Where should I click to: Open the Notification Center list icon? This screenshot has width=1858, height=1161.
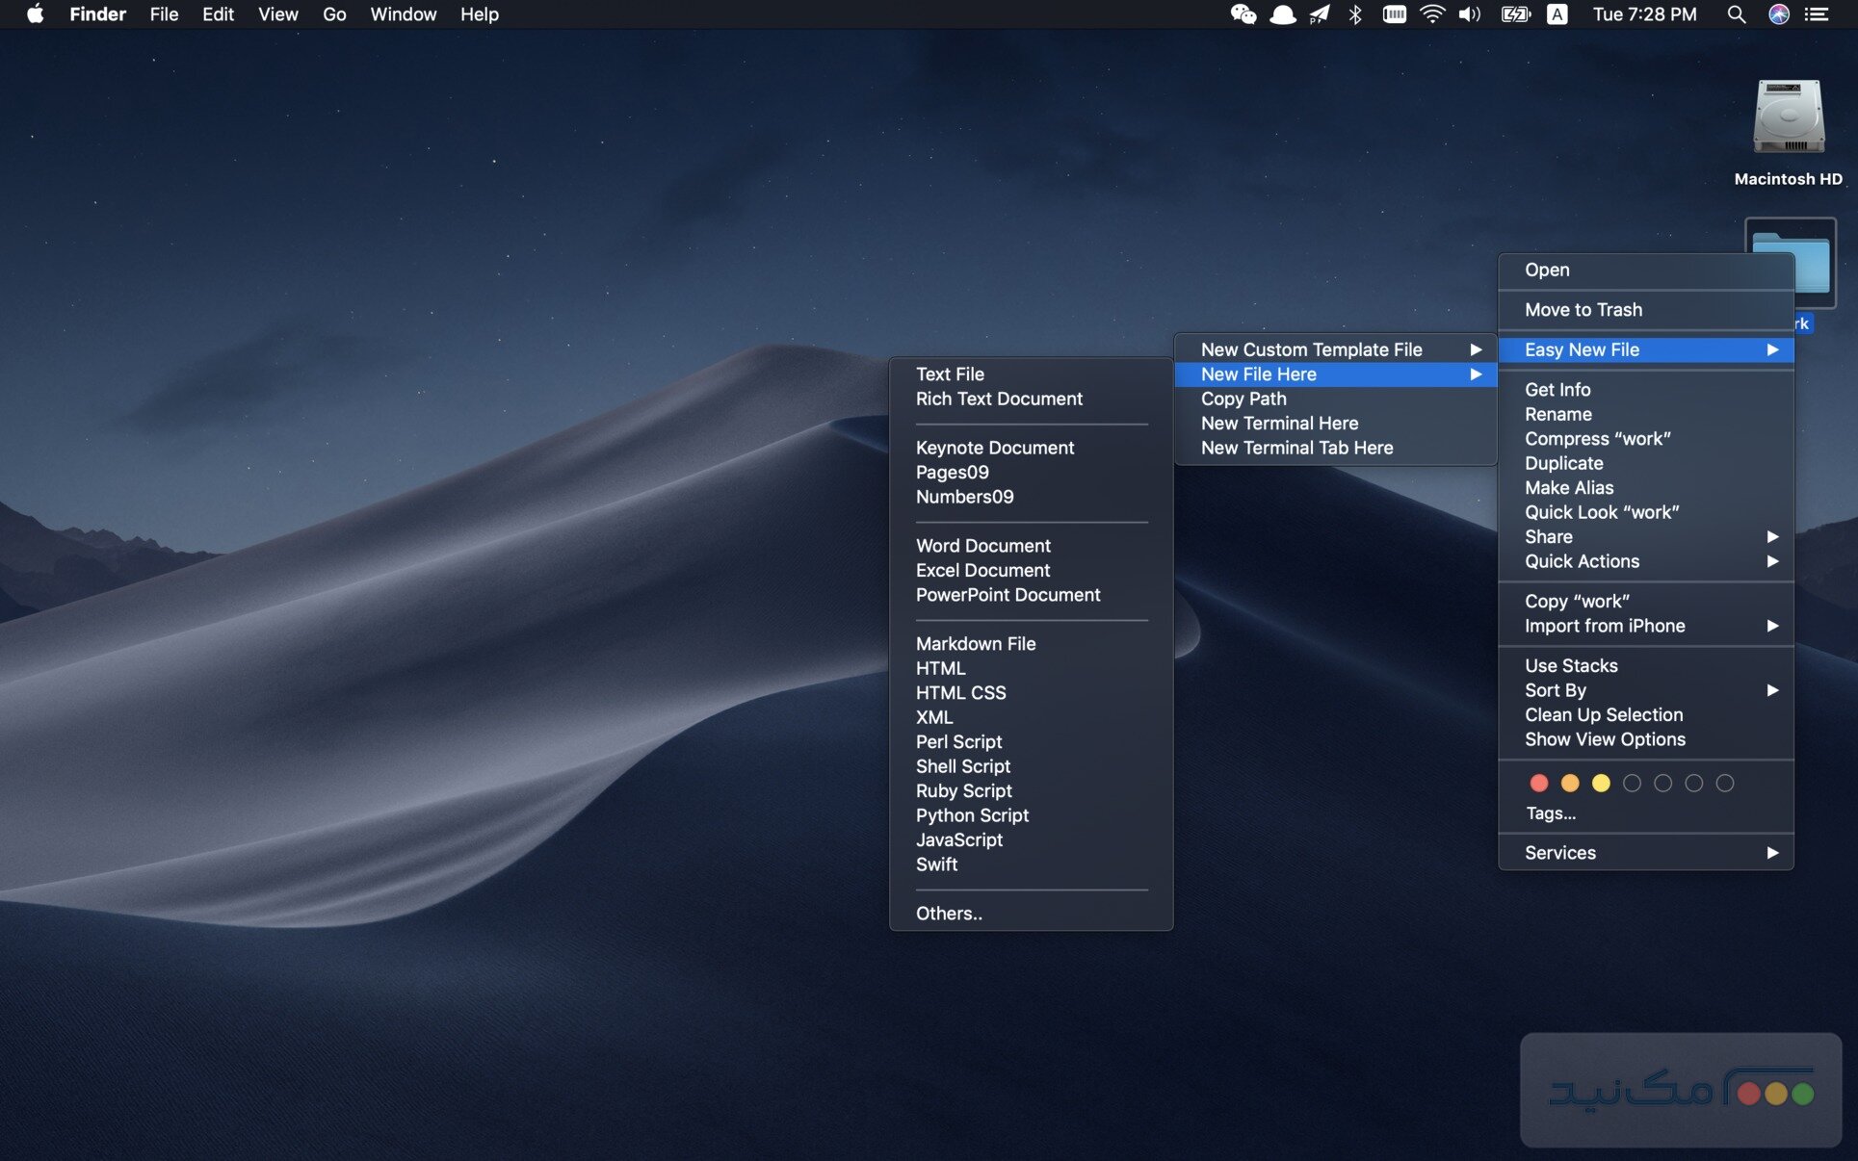(x=1817, y=14)
